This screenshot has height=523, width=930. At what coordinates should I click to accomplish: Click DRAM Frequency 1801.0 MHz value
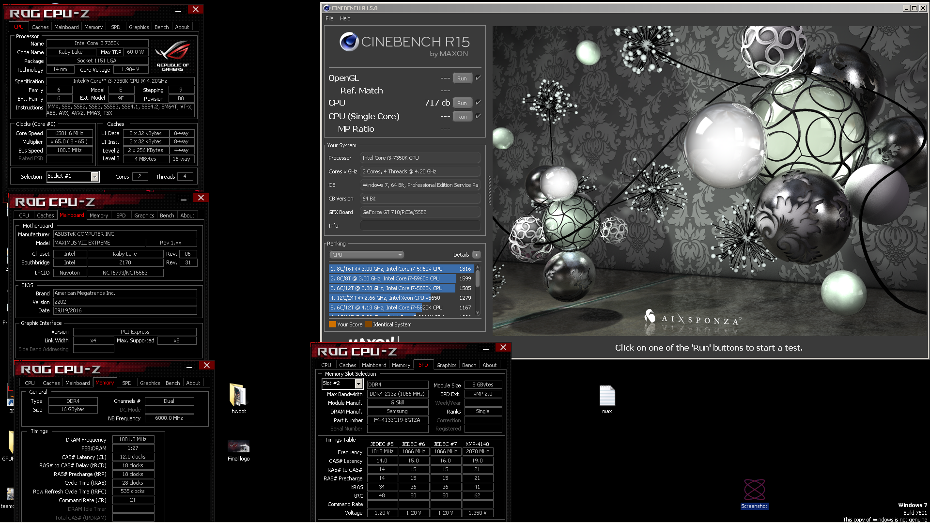[x=133, y=440]
